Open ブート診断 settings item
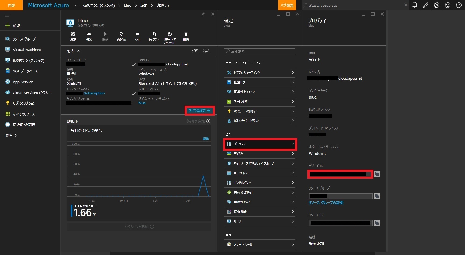The height and width of the screenshot is (255, 465). (260, 101)
